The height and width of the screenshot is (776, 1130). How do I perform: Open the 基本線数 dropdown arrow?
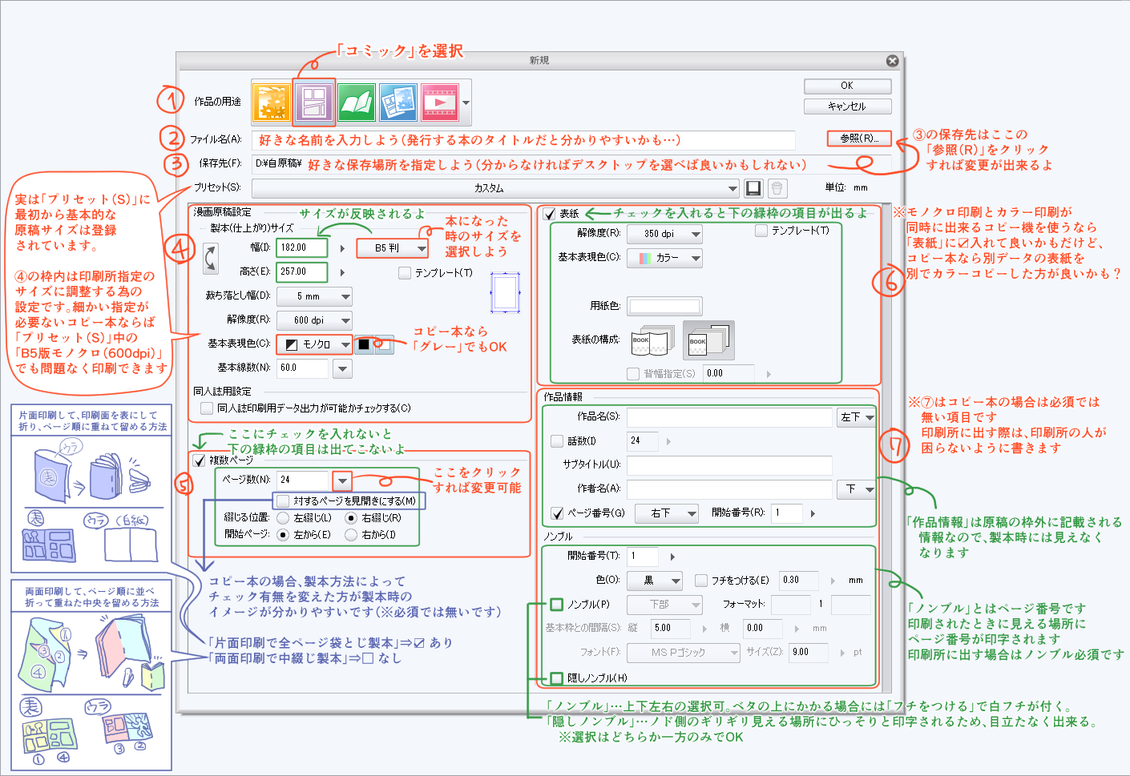[x=343, y=368]
